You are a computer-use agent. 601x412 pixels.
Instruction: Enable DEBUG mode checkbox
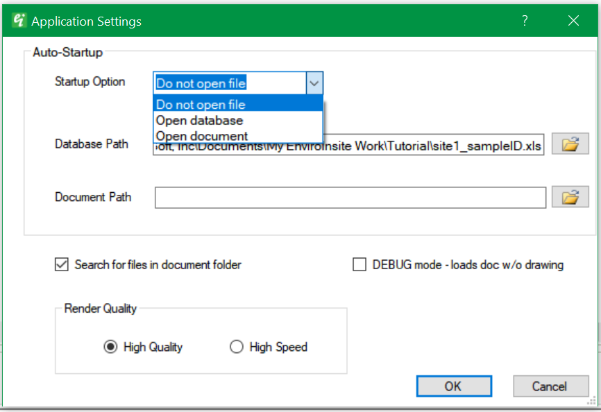(359, 264)
